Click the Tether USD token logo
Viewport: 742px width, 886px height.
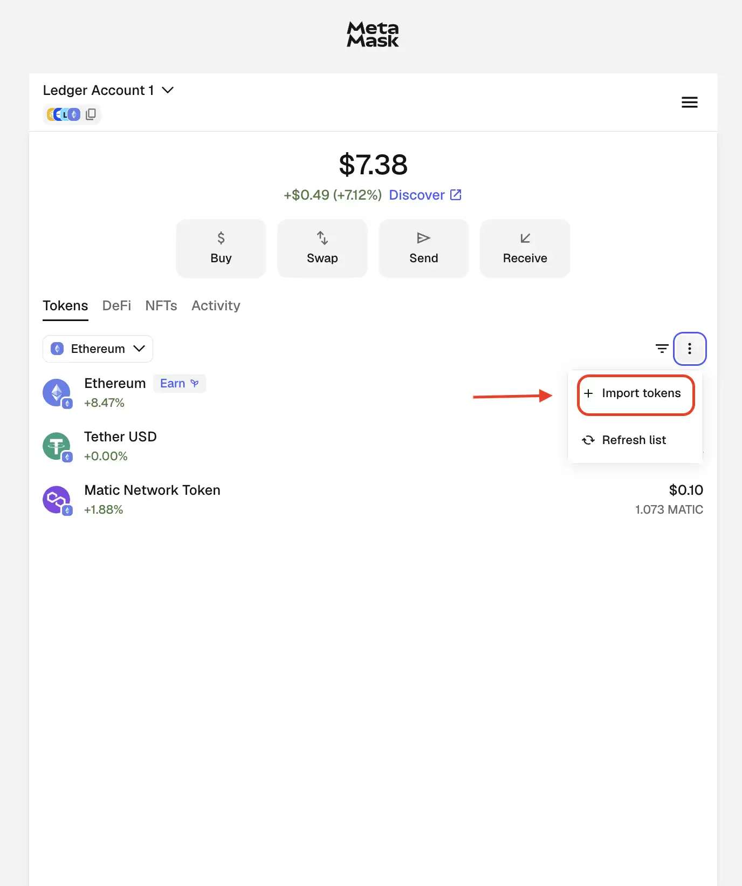point(57,447)
